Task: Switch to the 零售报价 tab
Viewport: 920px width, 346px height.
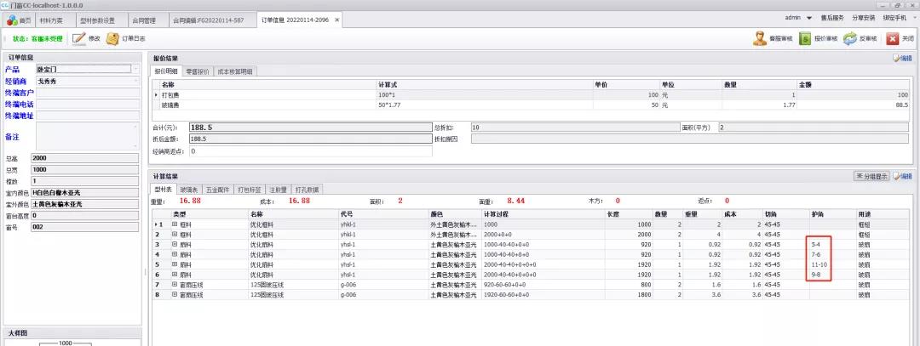Action: [x=198, y=71]
